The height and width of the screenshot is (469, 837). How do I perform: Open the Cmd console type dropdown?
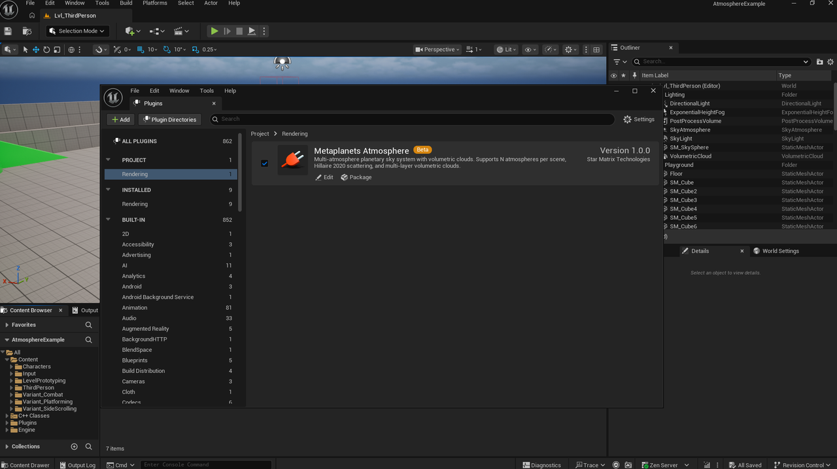click(120, 465)
